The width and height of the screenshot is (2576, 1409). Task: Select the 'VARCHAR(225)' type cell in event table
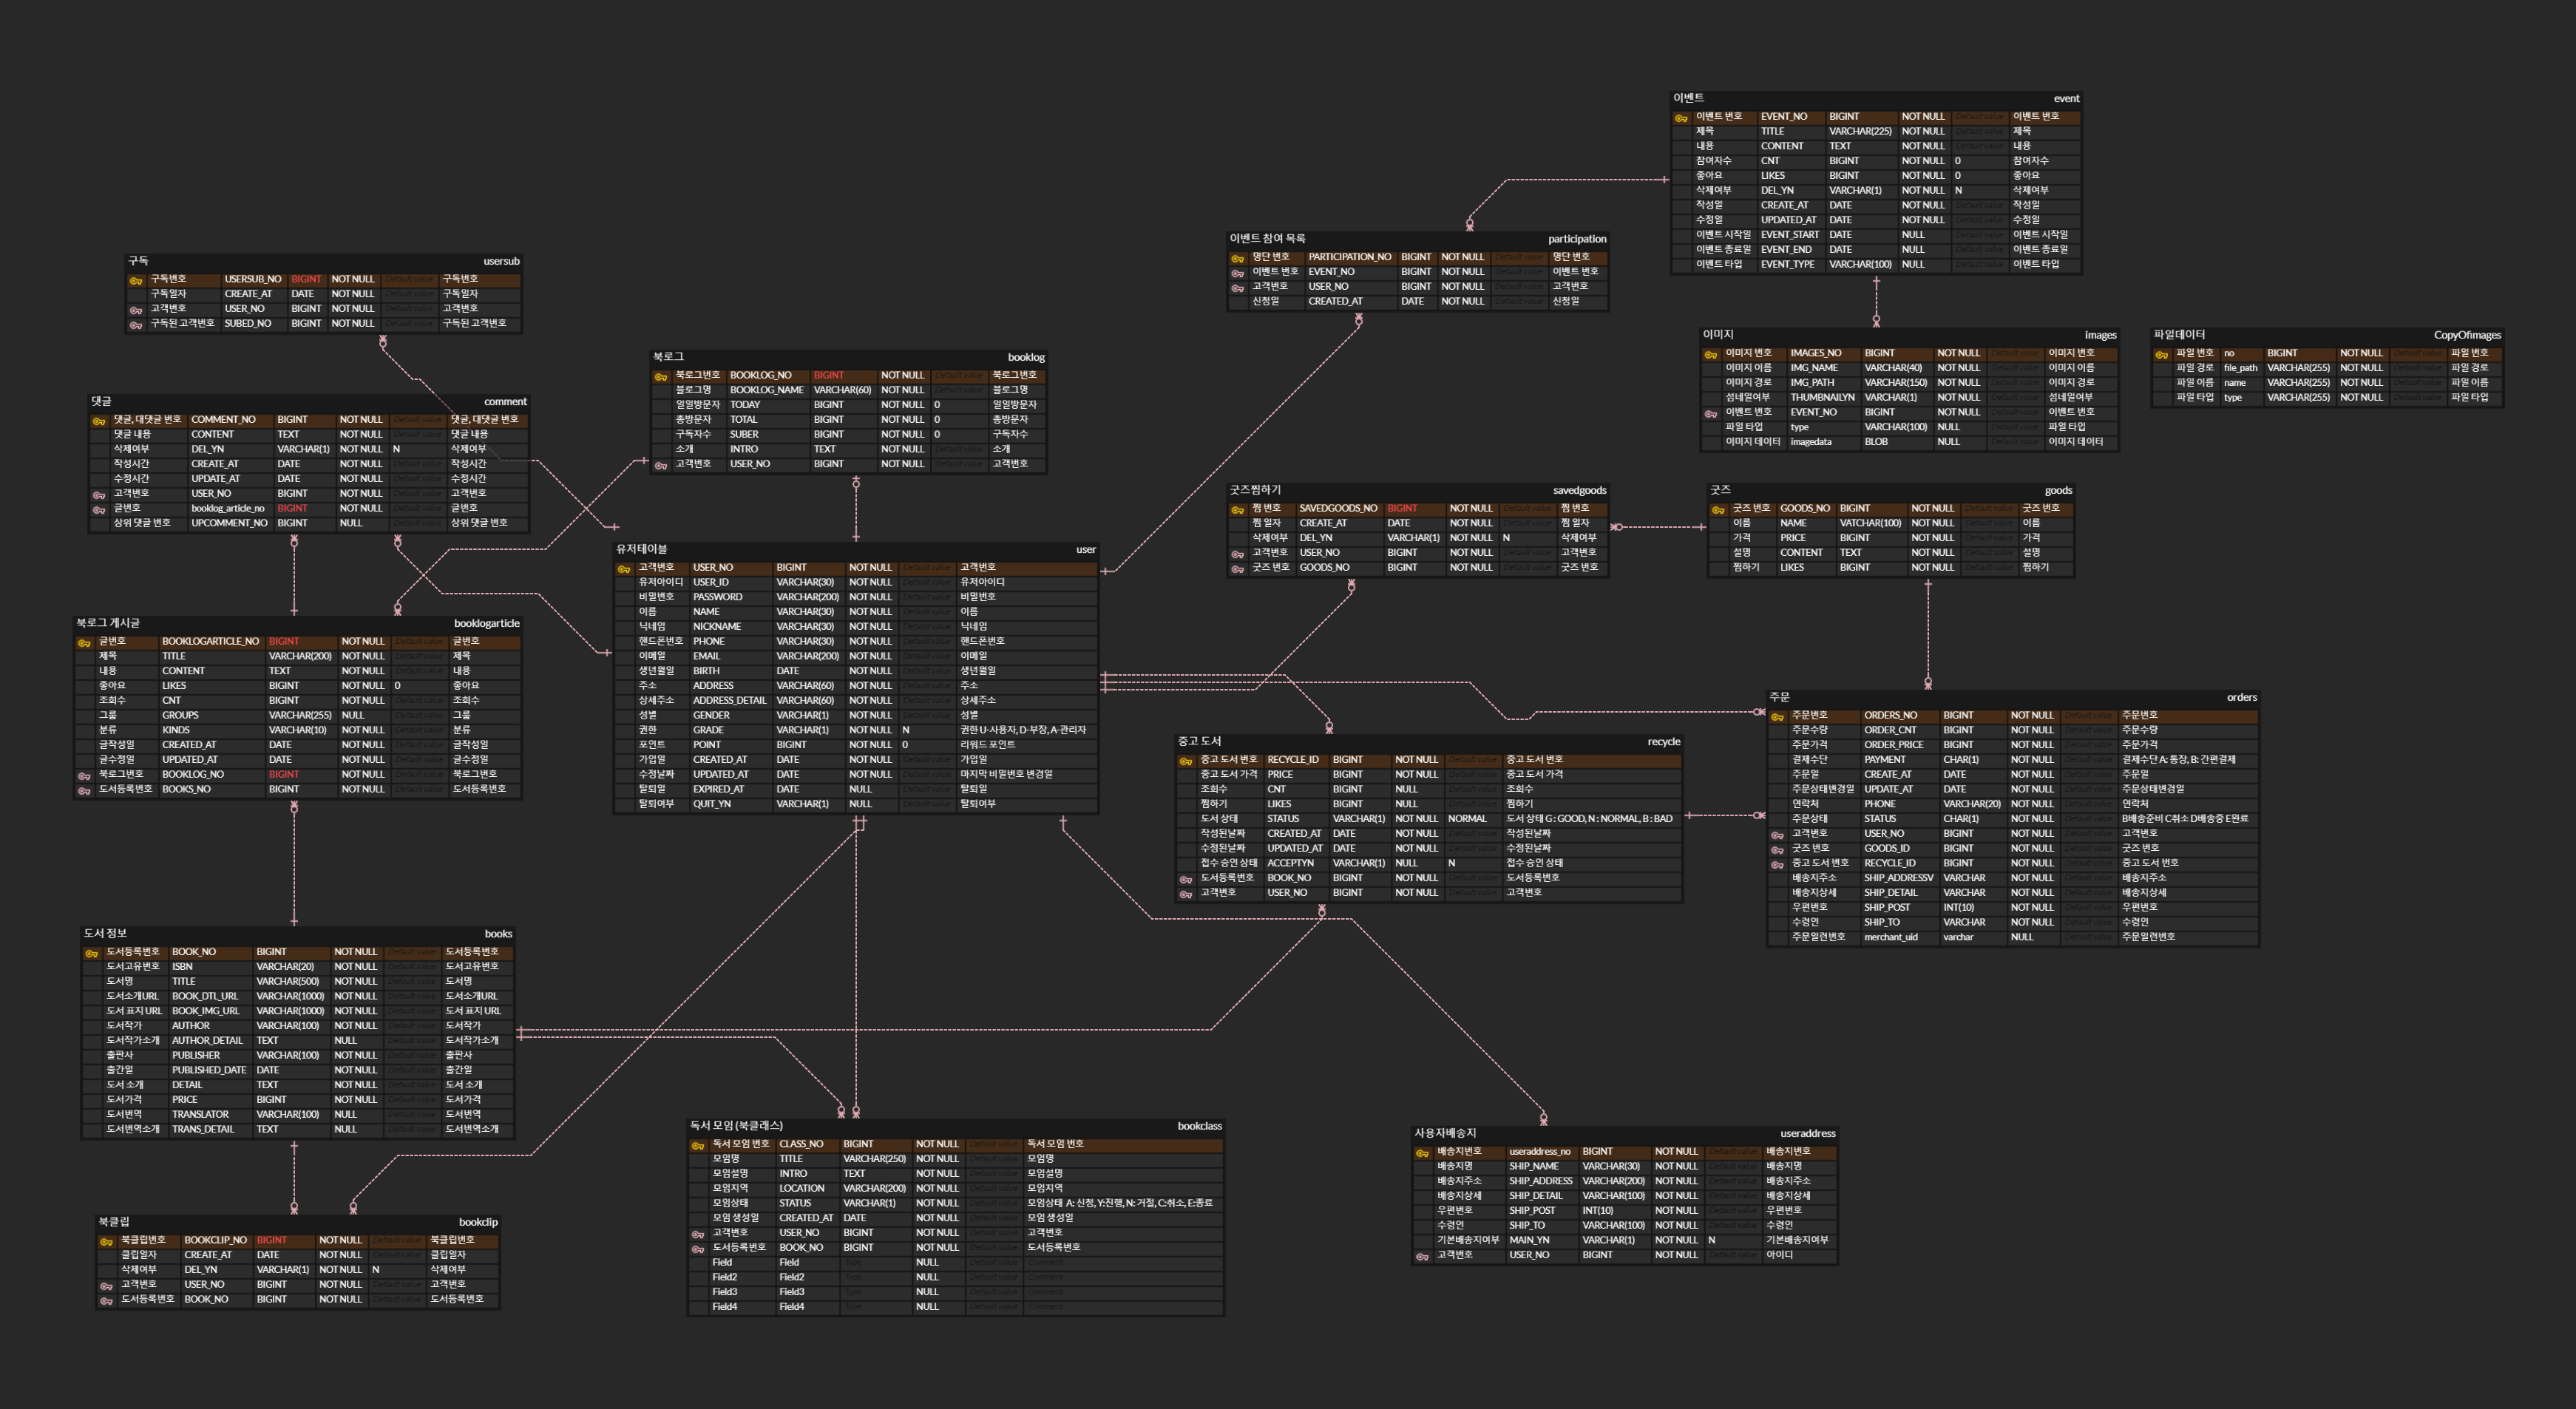(1861, 132)
